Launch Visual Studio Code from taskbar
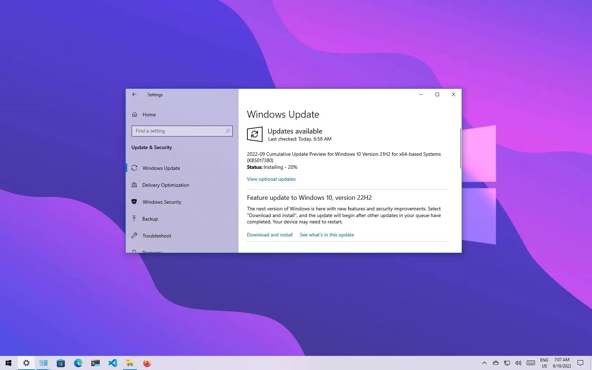Viewport: 592px width, 370px height. tap(112, 363)
